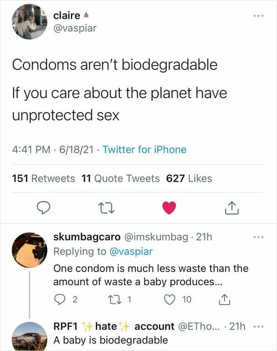Viewport: 277px width, 351px height.
Task: Open the @vaspiar mention in reply
Action: [130, 251]
